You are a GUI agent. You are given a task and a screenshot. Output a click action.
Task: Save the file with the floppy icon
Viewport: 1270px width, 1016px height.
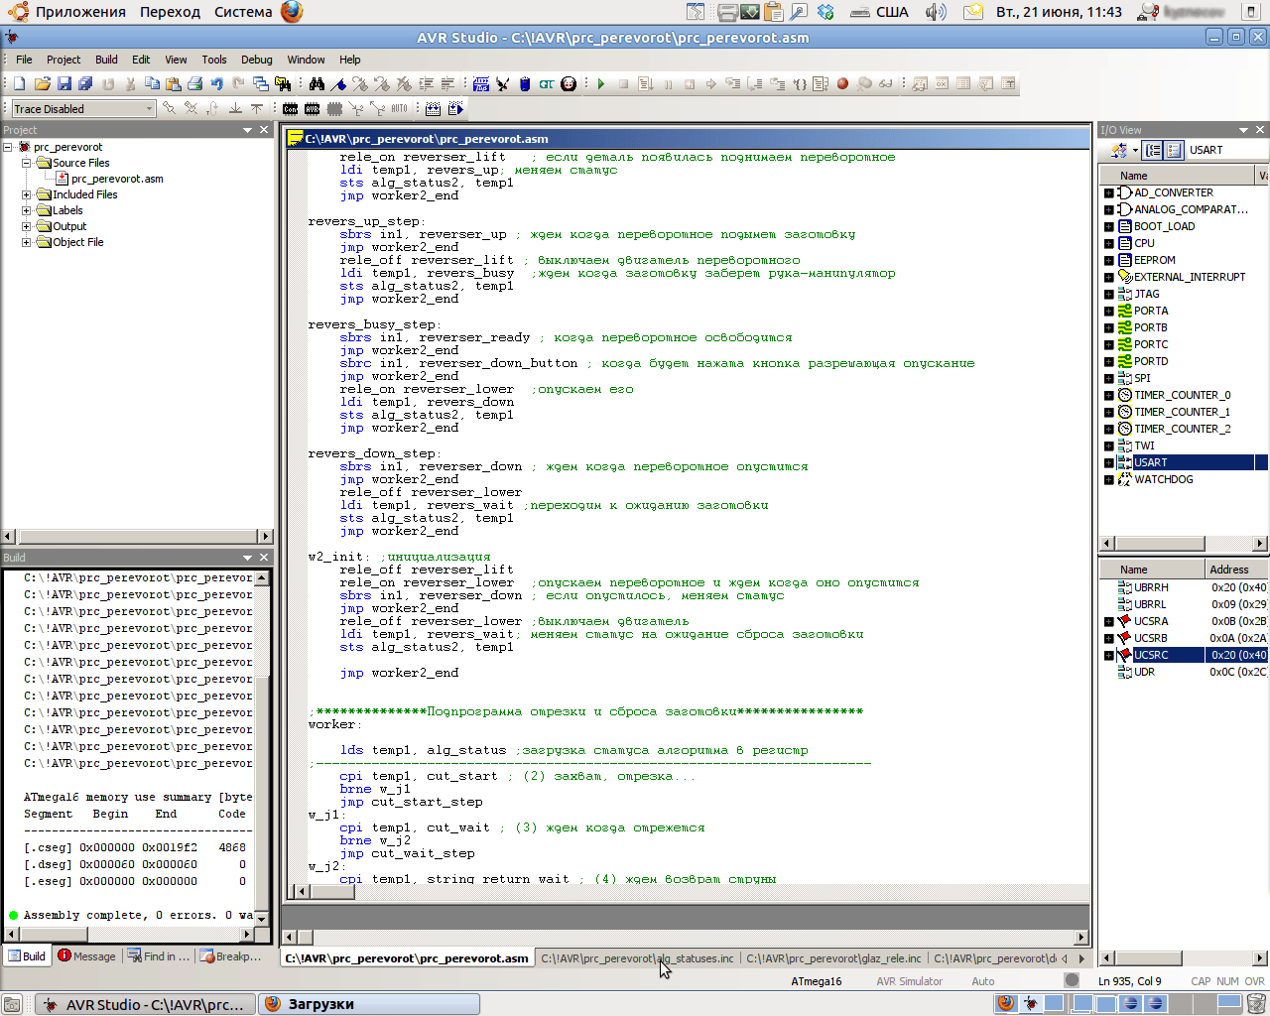63,84
